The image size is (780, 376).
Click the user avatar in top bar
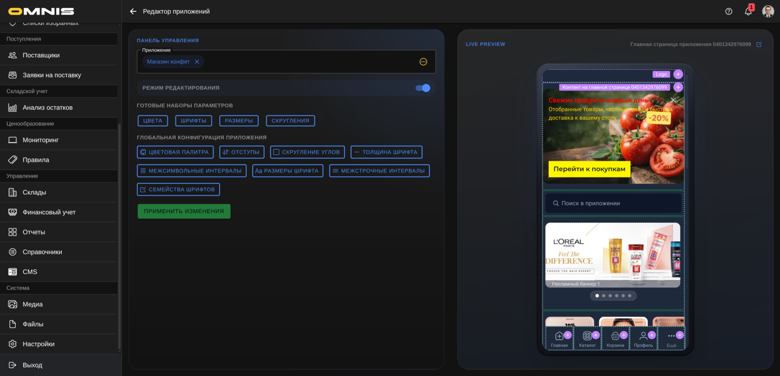[768, 11]
